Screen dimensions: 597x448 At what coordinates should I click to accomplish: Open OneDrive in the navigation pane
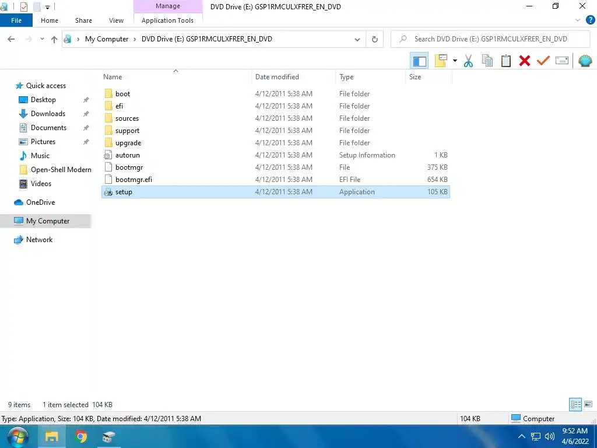[40, 202]
